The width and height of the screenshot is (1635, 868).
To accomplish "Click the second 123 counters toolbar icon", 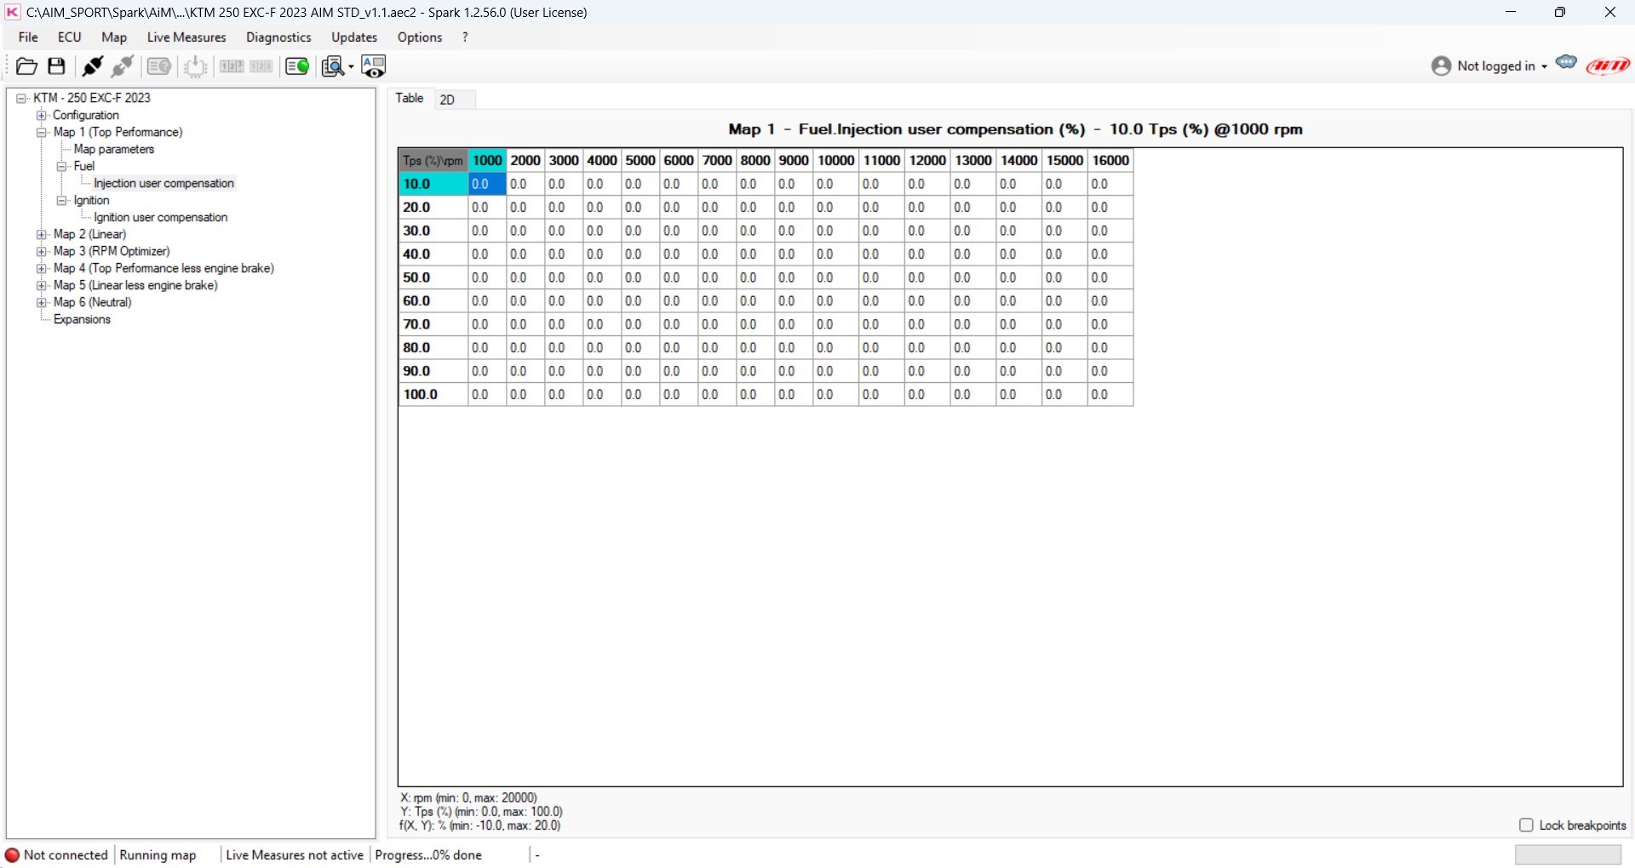I will point(261,66).
